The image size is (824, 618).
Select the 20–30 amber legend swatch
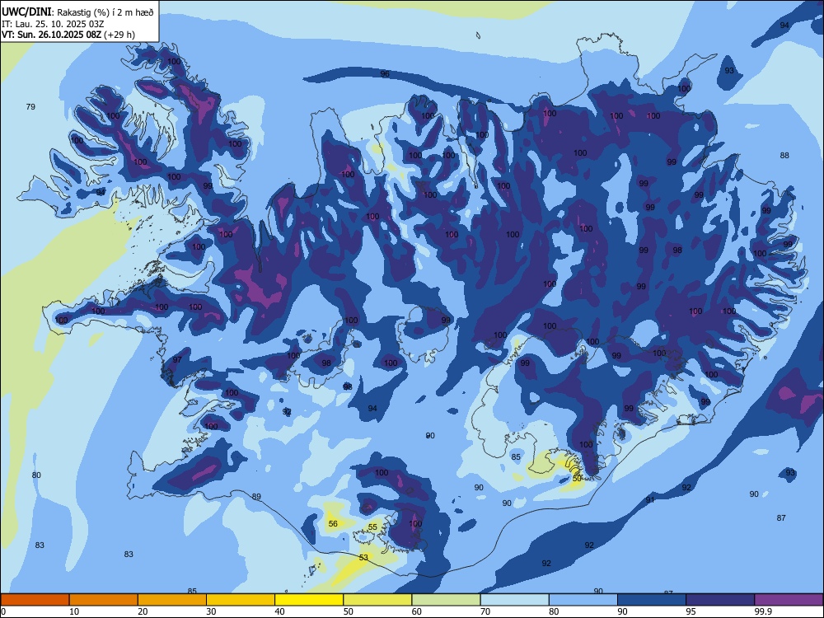tap(172, 600)
